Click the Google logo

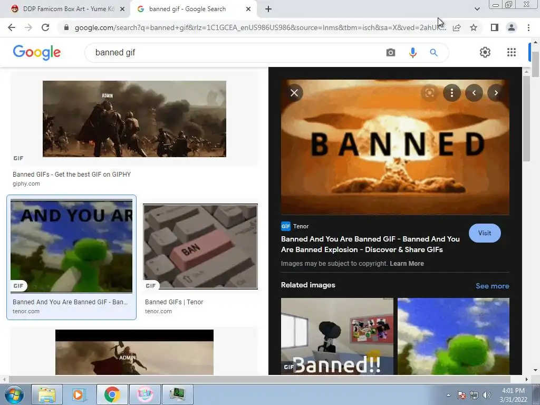click(37, 52)
